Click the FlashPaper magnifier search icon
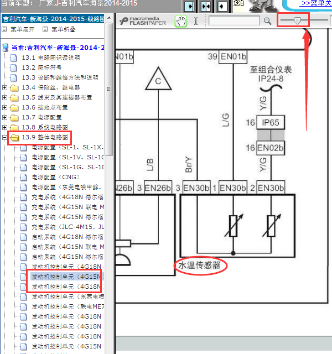Screen dimensions: 332x354 coord(267,21)
